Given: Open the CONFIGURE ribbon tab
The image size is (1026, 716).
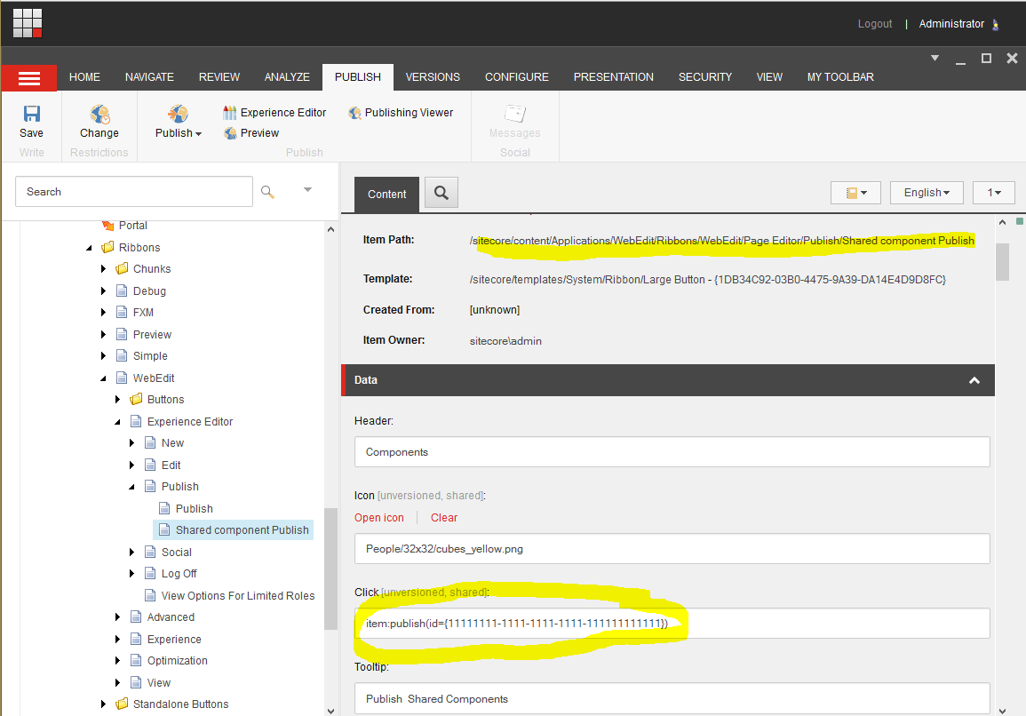Looking at the screenshot, I should click(516, 77).
